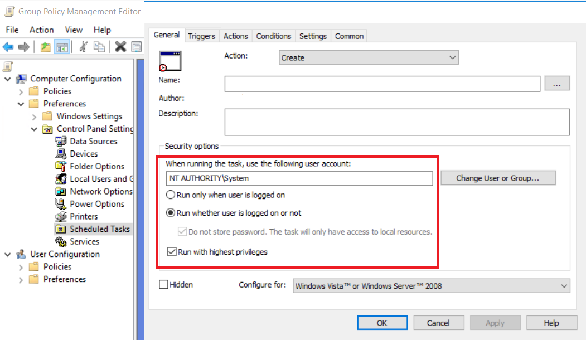586x340 pixels.
Task: Click the Forward arrow toolbar icon
Action: pos(23,47)
